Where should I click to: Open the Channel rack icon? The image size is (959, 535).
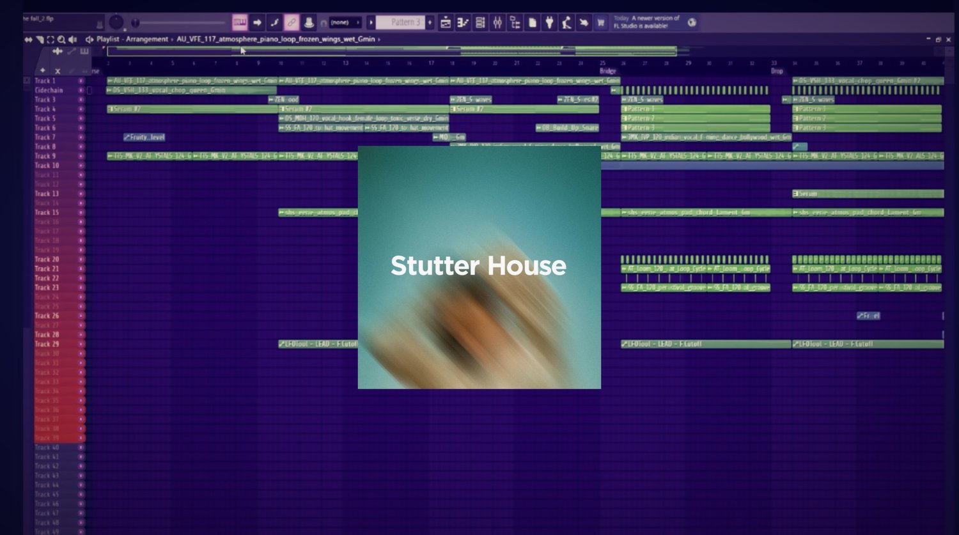pyautogui.click(x=480, y=22)
